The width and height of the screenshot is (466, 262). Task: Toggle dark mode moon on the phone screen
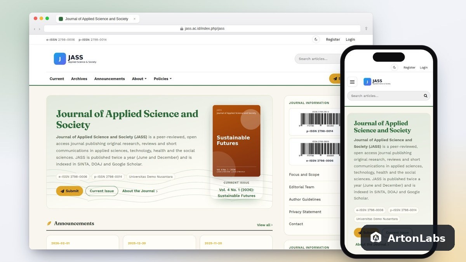[395, 68]
